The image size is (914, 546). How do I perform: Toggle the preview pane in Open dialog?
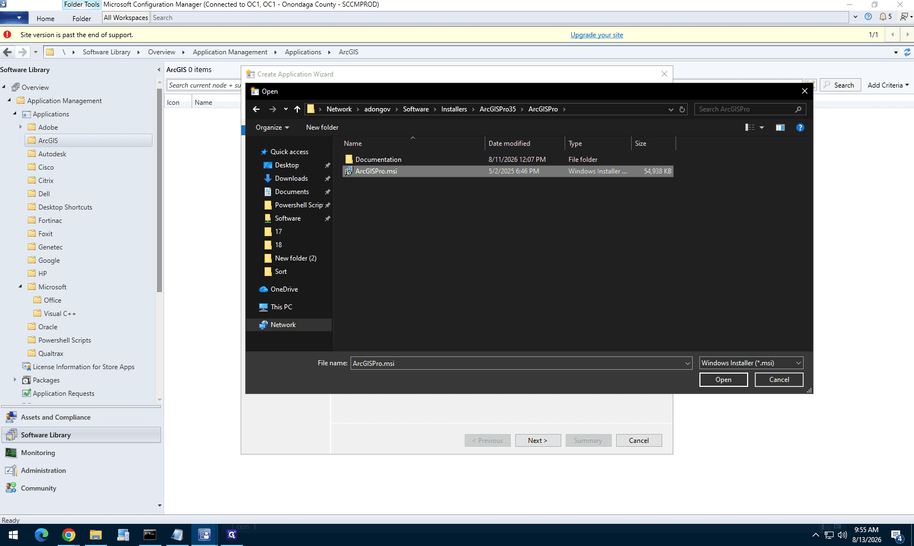coord(780,127)
